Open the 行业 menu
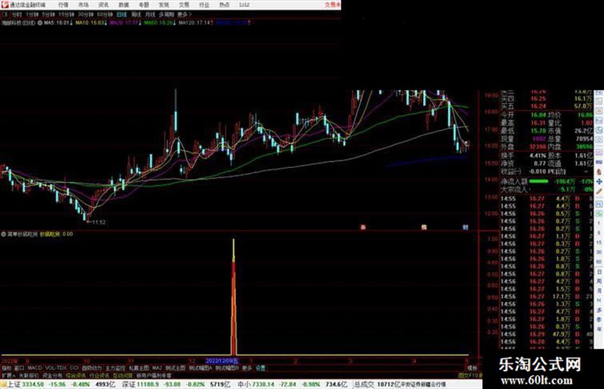 204,5
